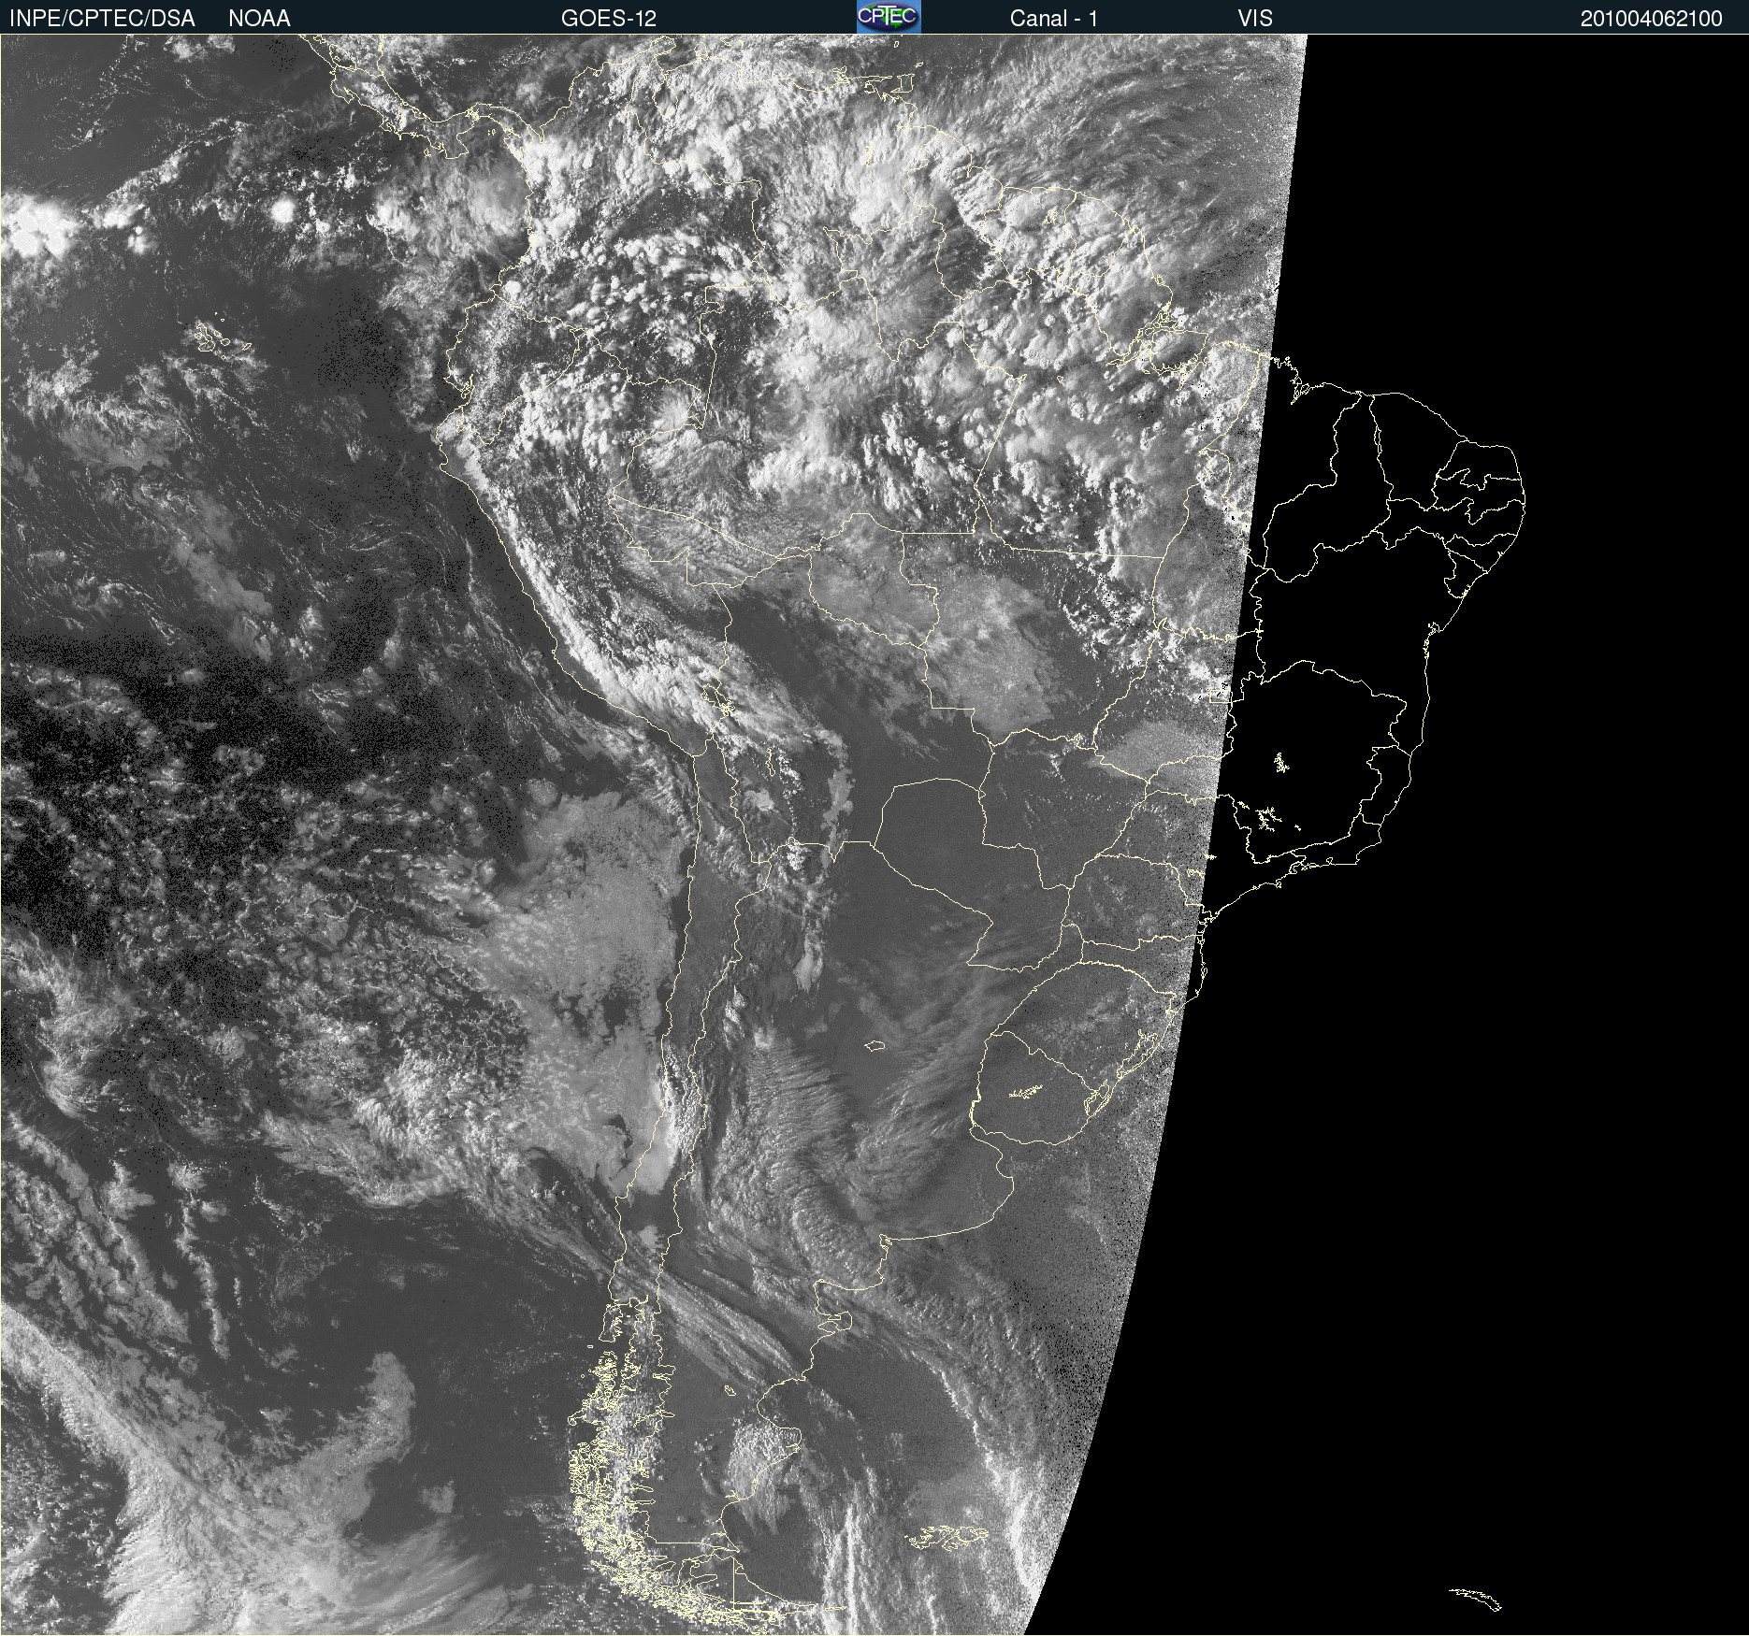Screen dimensions: 1749x1636
Task: Select the NOAA label in header
Action: [x=259, y=18]
